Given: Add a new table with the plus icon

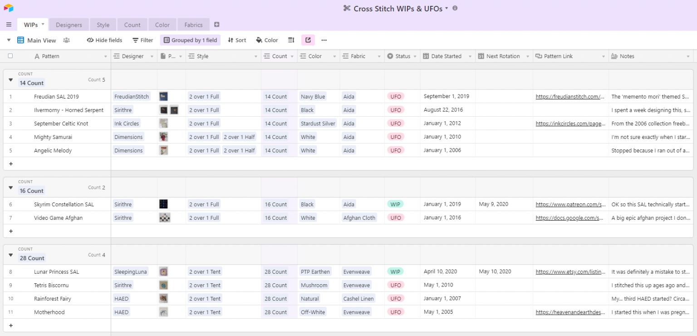Looking at the screenshot, I should pyautogui.click(x=216, y=25).
